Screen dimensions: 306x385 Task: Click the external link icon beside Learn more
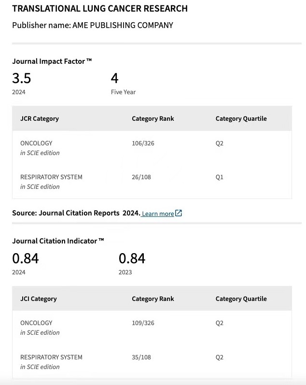[x=179, y=213]
